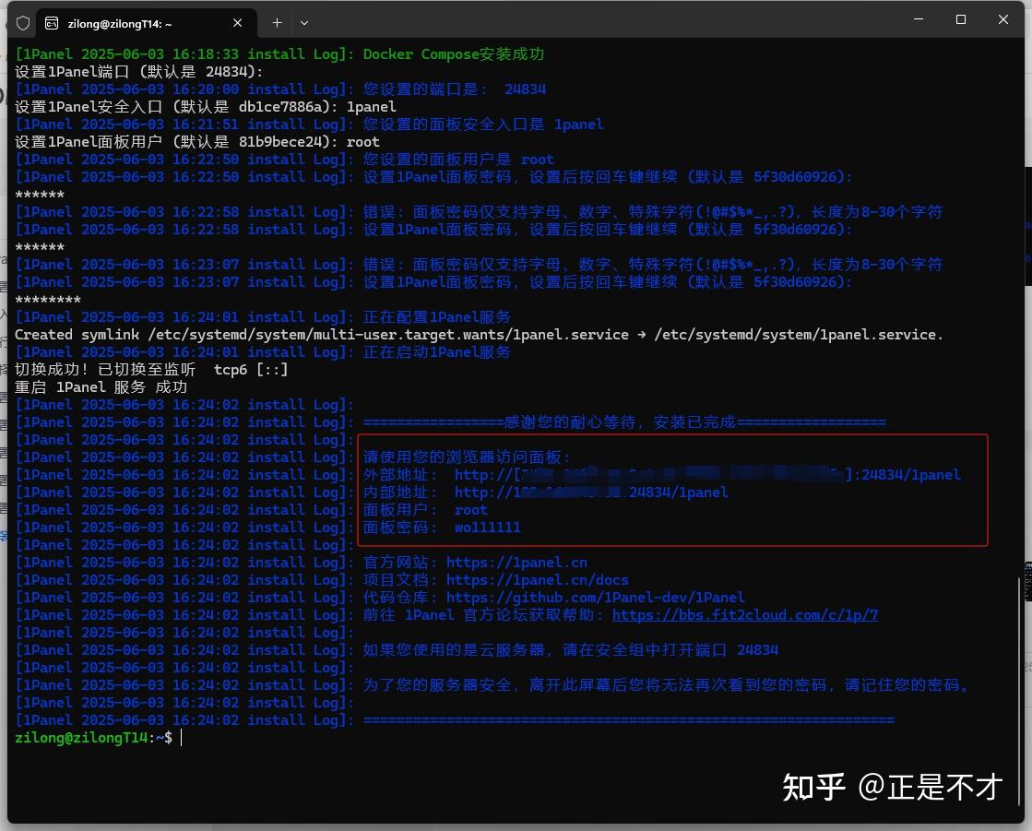The image size is (1032, 831).
Task: Click the command prompt icon on the active tab
Action: tap(50, 23)
